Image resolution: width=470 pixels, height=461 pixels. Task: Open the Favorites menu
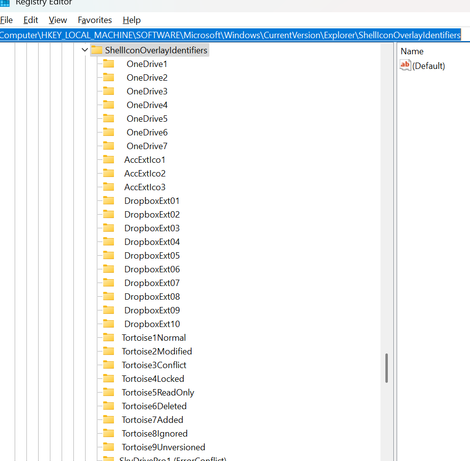click(95, 20)
